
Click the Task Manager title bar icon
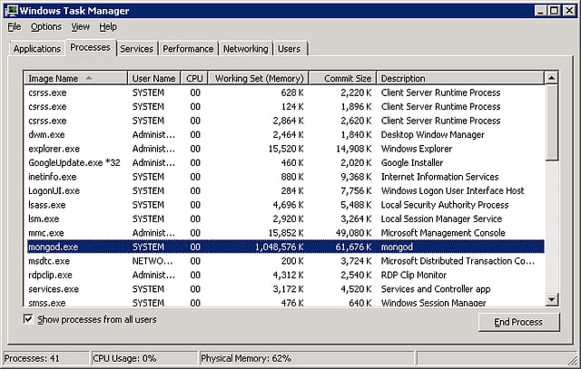11,10
